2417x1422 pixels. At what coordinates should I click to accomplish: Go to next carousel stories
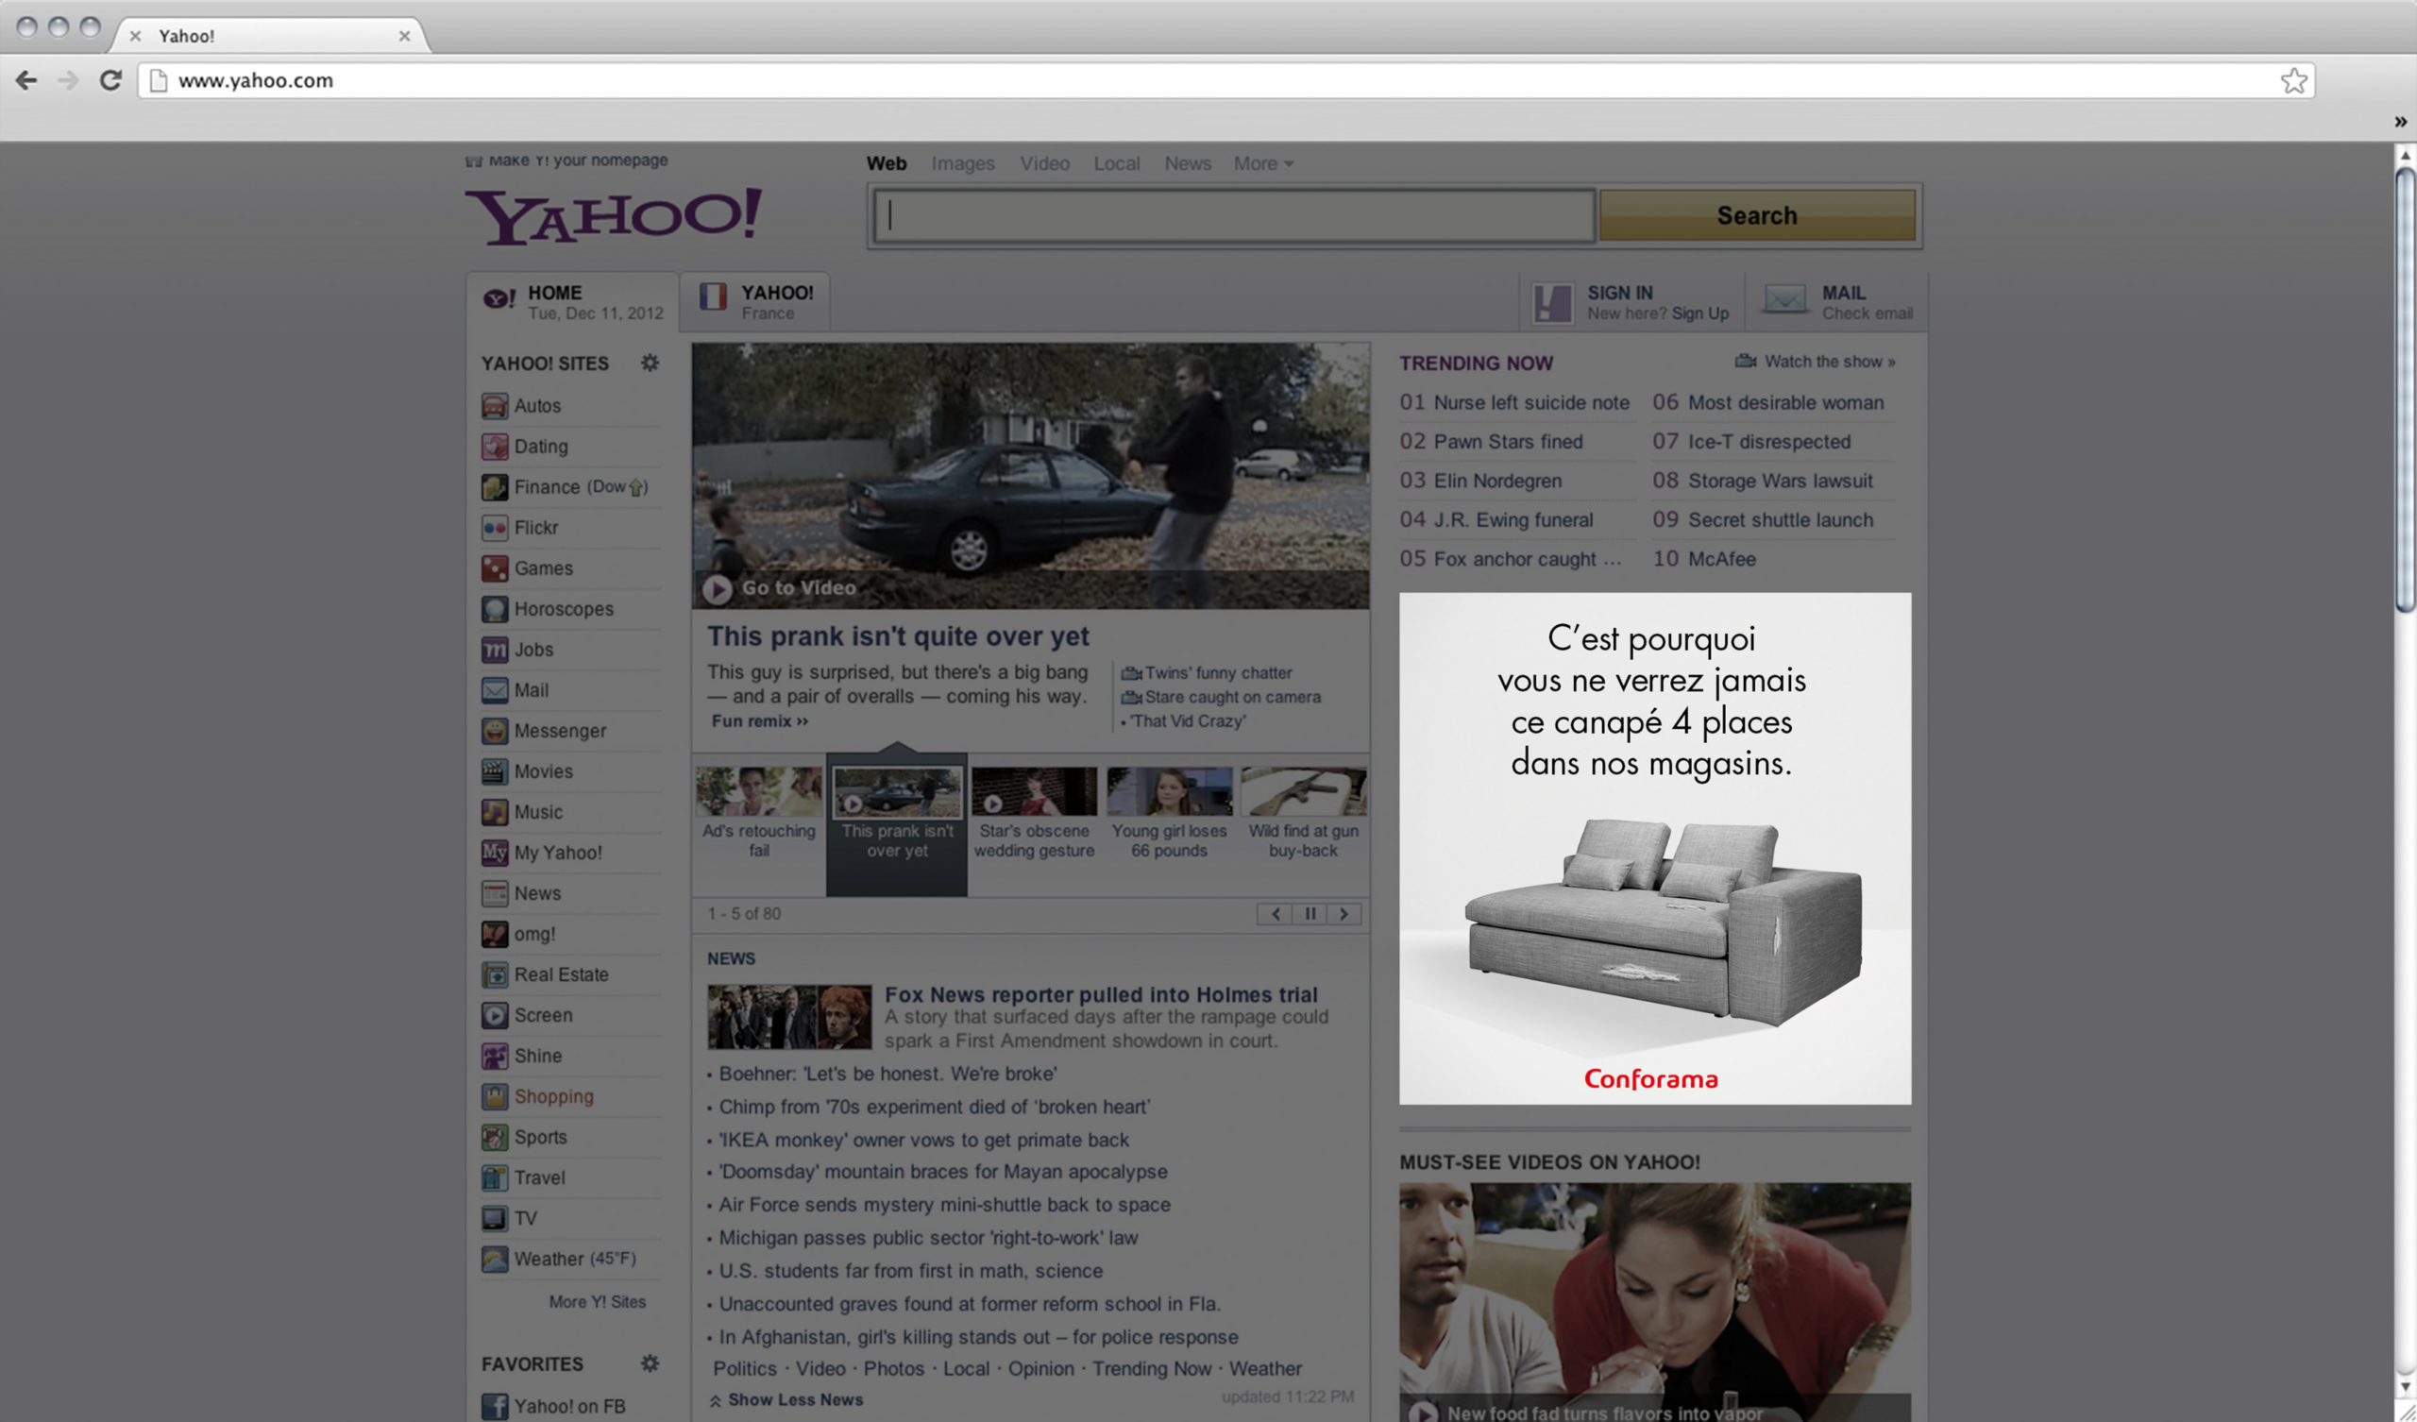1344,913
